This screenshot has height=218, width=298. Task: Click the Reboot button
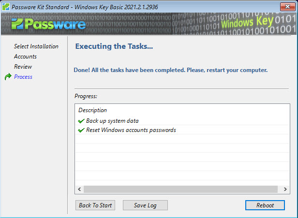pyautogui.click(x=265, y=205)
